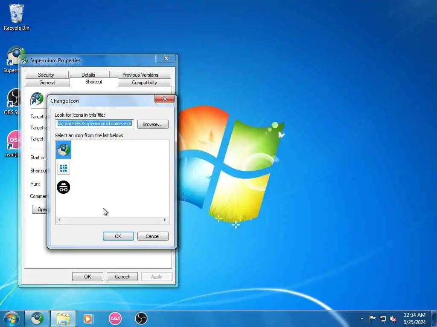
Task: Select the Supermium globe icon in the list
Action: coord(64,149)
